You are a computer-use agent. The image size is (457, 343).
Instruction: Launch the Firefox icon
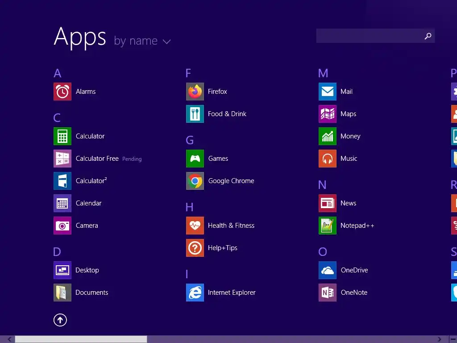point(195,92)
